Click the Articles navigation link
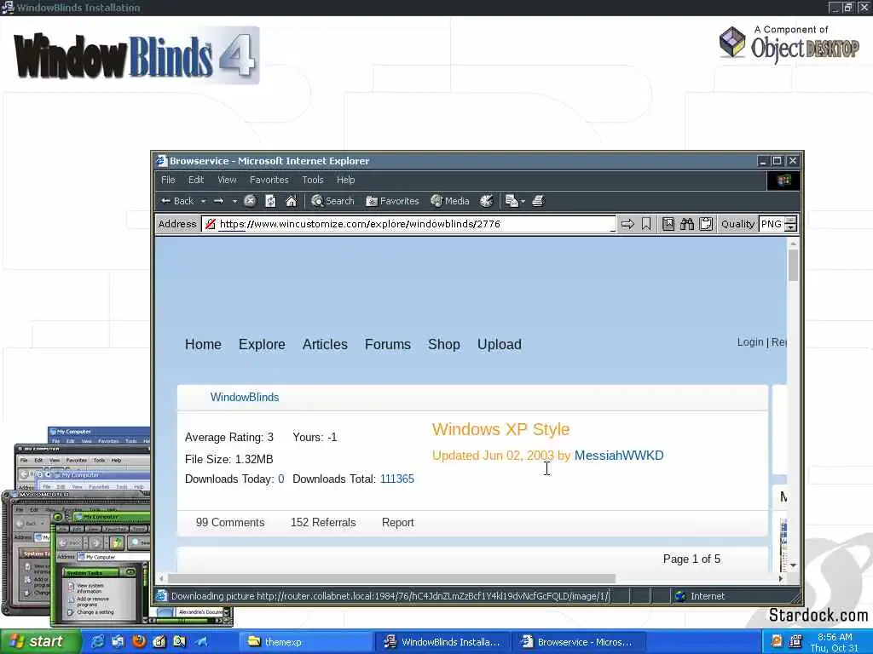The image size is (873, 654). click(325, 344)
